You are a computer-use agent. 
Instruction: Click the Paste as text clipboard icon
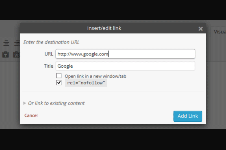point(5,55)
